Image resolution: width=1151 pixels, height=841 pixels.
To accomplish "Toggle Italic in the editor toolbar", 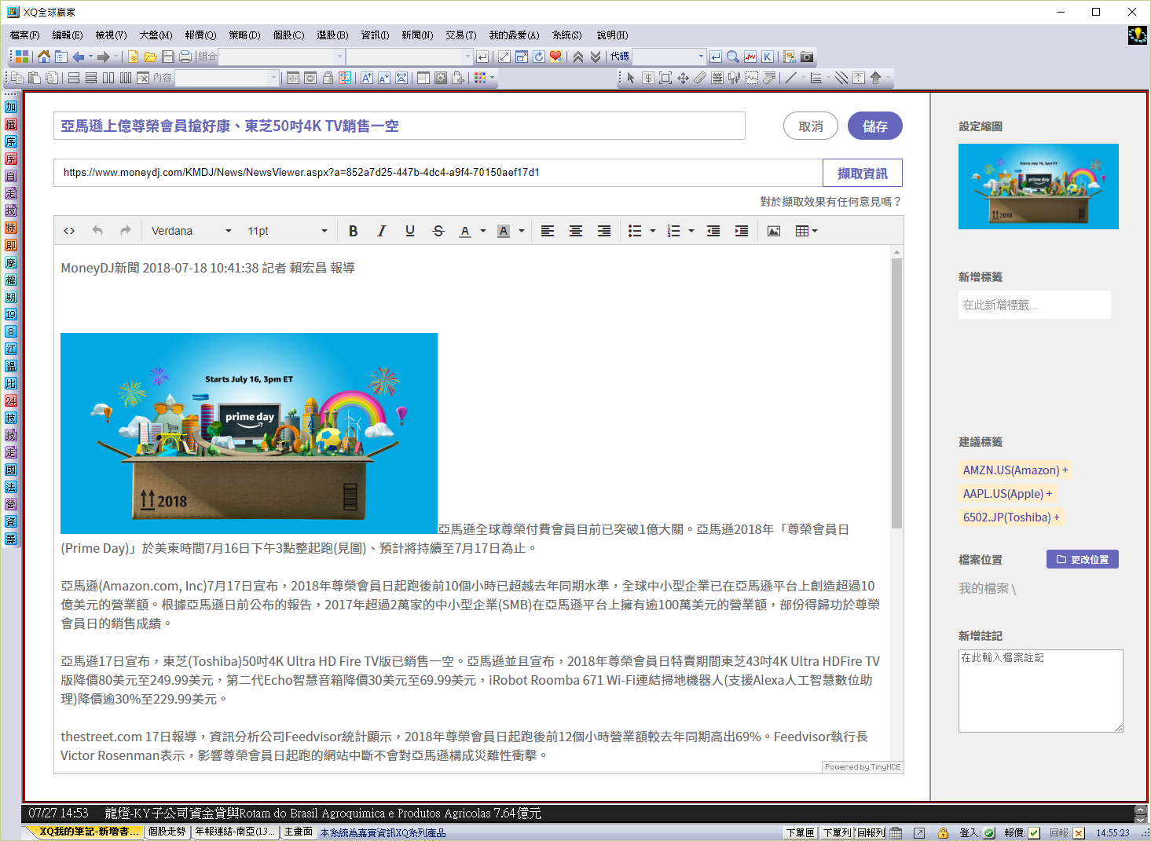I will click(x=382, y=231).
